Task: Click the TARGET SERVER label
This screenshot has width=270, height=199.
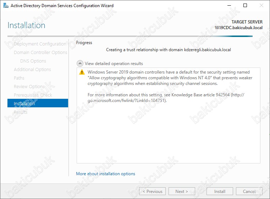Action: (x=247, y=22)
